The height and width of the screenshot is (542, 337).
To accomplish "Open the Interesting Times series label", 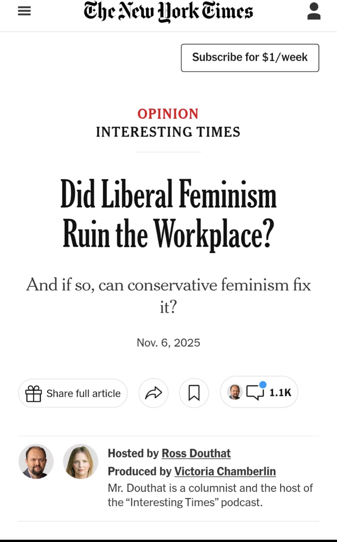I will 168,132.
